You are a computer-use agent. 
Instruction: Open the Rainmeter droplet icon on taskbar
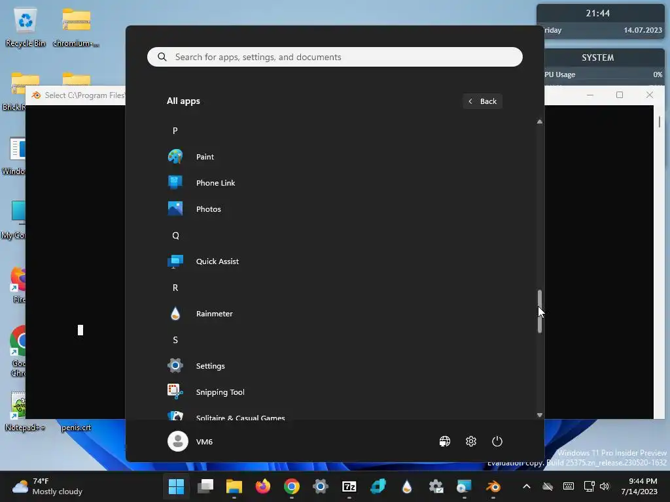(x=407, y=486)
